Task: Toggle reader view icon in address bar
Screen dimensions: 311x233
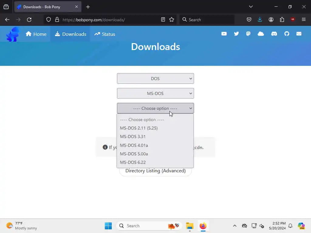Action: [163, 20]
